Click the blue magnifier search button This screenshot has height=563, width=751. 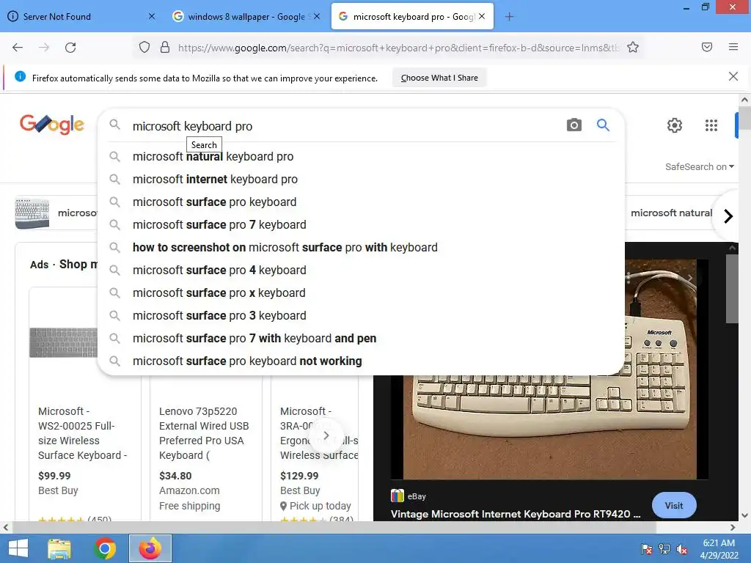603,125
